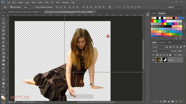Image resolution: width=186 pixels, height=104 pixels.
Task: Open the Move tool preset picker arrow
Action: [8, 7]
